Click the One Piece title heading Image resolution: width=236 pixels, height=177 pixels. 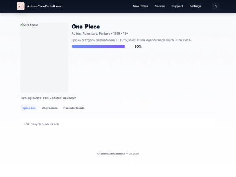click(86, 27)
